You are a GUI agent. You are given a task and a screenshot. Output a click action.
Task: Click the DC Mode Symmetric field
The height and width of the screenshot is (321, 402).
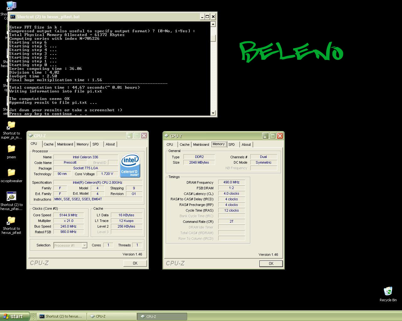pyautogui.click(x=263, y=162)
